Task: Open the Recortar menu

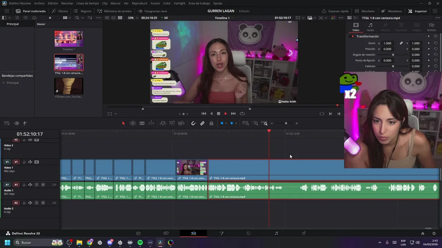Action: 67,3
